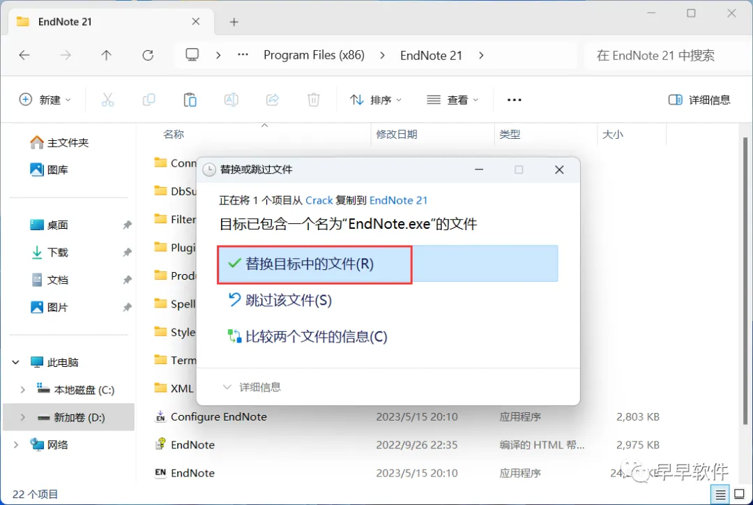Close the EndNote 21 tab
The width and height of the screenshot is (753, 505).
pos(195,22)
